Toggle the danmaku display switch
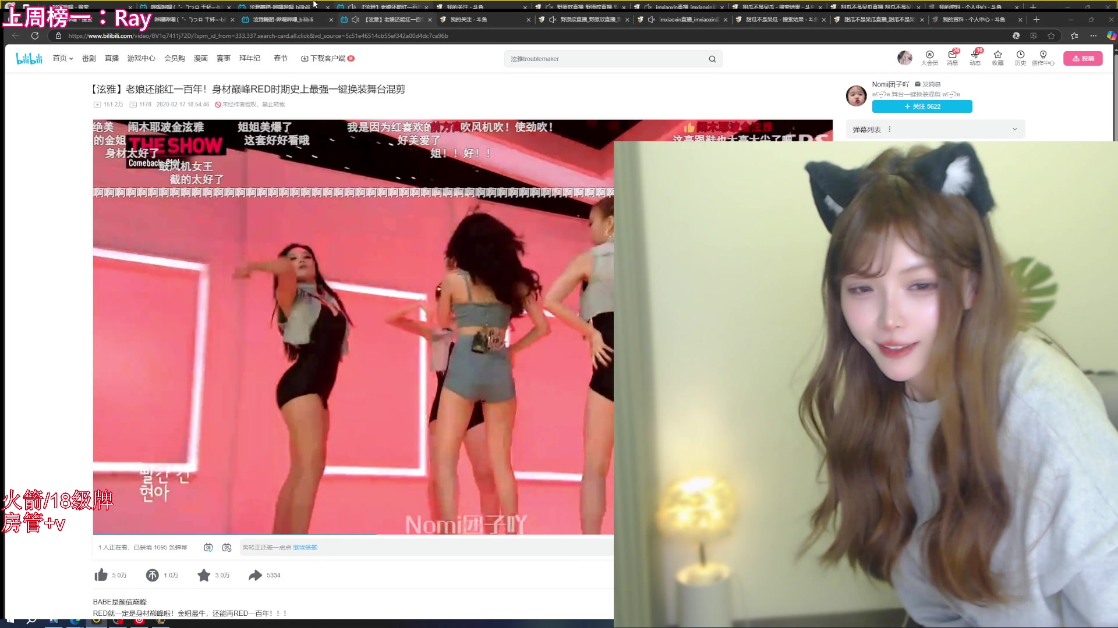 coord(208,547)
